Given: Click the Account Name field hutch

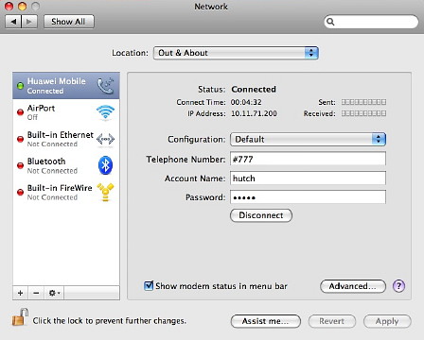Looking at the screenshot, I should (x=308, y=178).
